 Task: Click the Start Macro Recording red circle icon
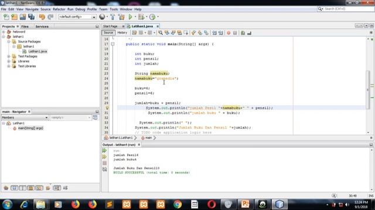point(229,33)
